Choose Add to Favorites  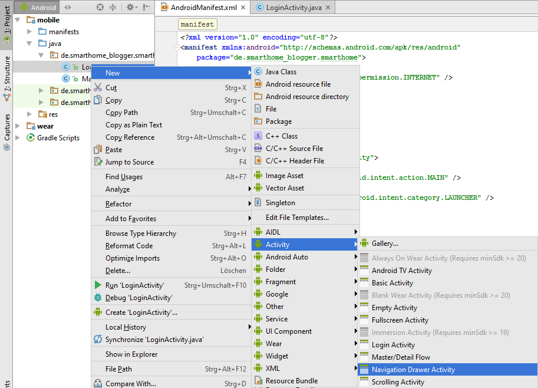(x=171, y=218)
